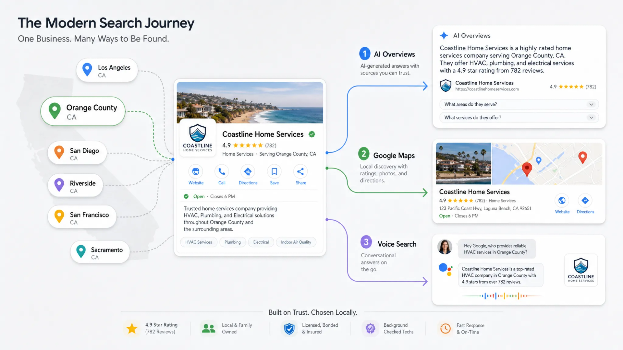Tap the Call phone icon

[222, 171]
